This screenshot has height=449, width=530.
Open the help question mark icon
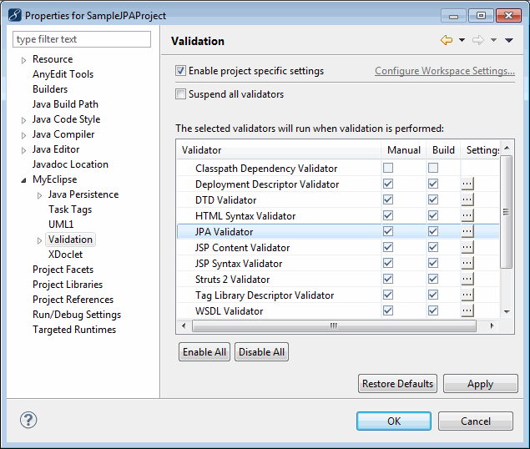(x=28, y=420)
